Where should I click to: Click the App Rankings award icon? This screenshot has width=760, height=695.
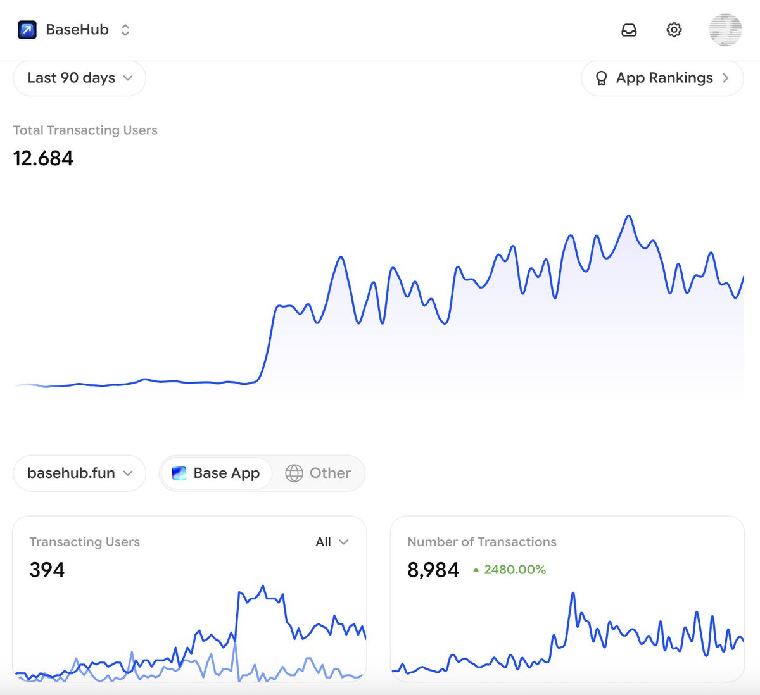(602, 78)
